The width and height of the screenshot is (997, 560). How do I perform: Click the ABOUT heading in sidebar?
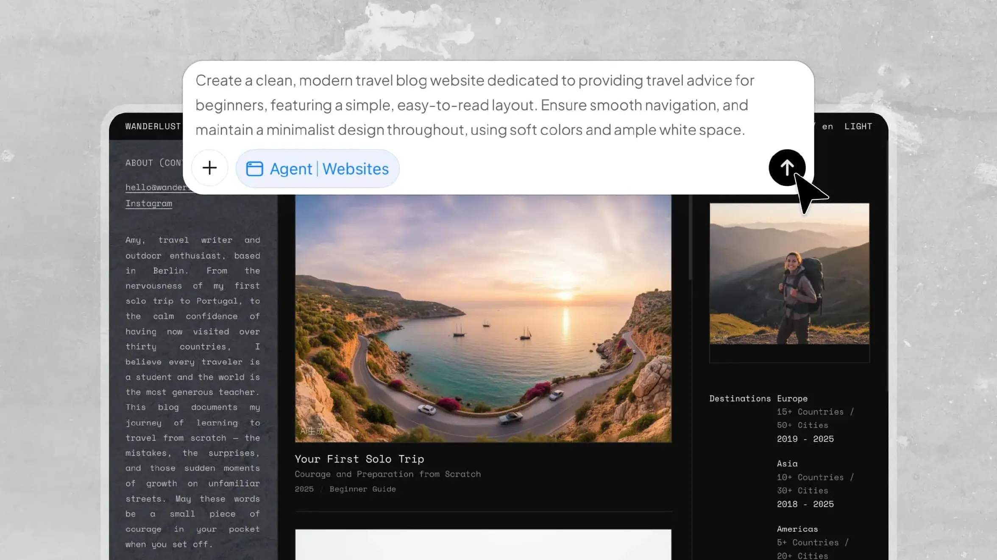tap(154, 163)
